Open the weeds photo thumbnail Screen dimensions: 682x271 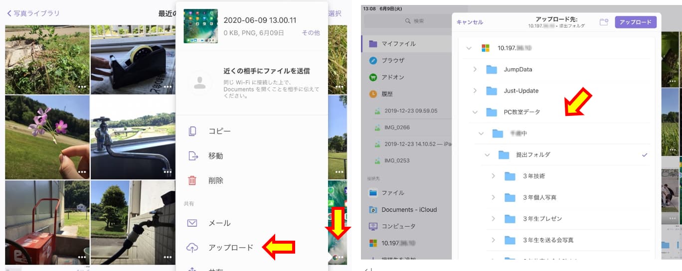click(x=47, y=60)
